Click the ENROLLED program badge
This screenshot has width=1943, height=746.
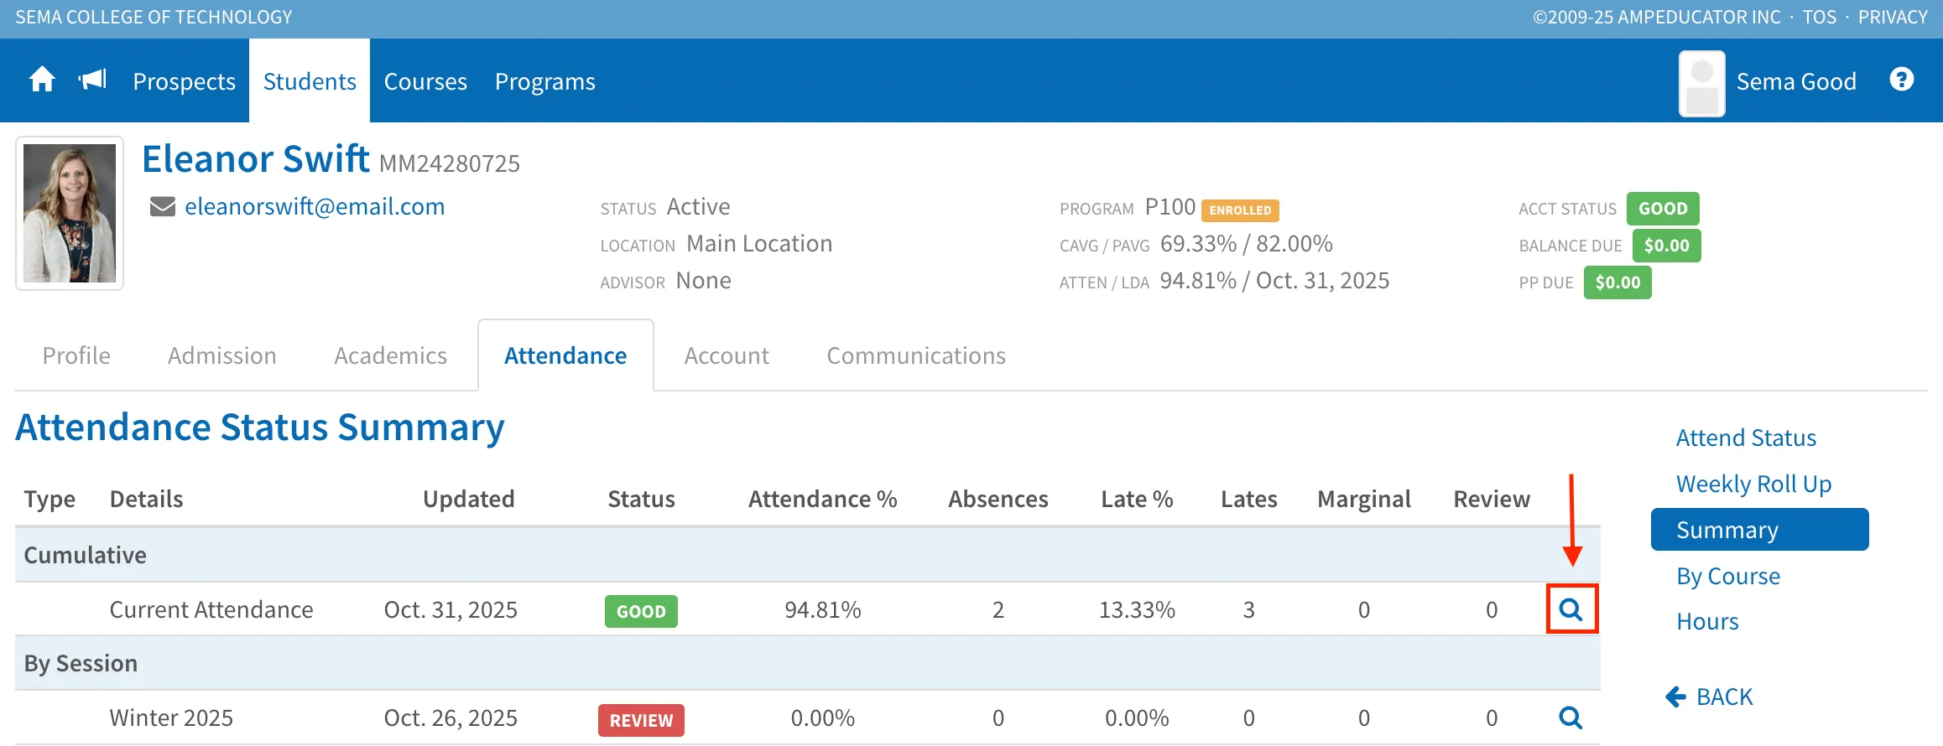coord(1240,210)
